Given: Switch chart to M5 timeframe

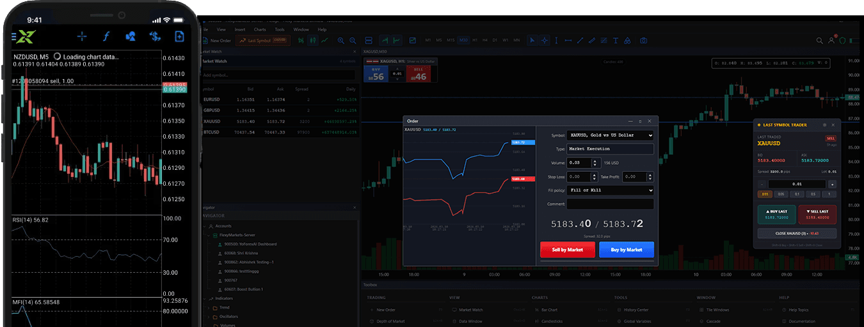Looking at the screenshot, I should coord(439,40).
